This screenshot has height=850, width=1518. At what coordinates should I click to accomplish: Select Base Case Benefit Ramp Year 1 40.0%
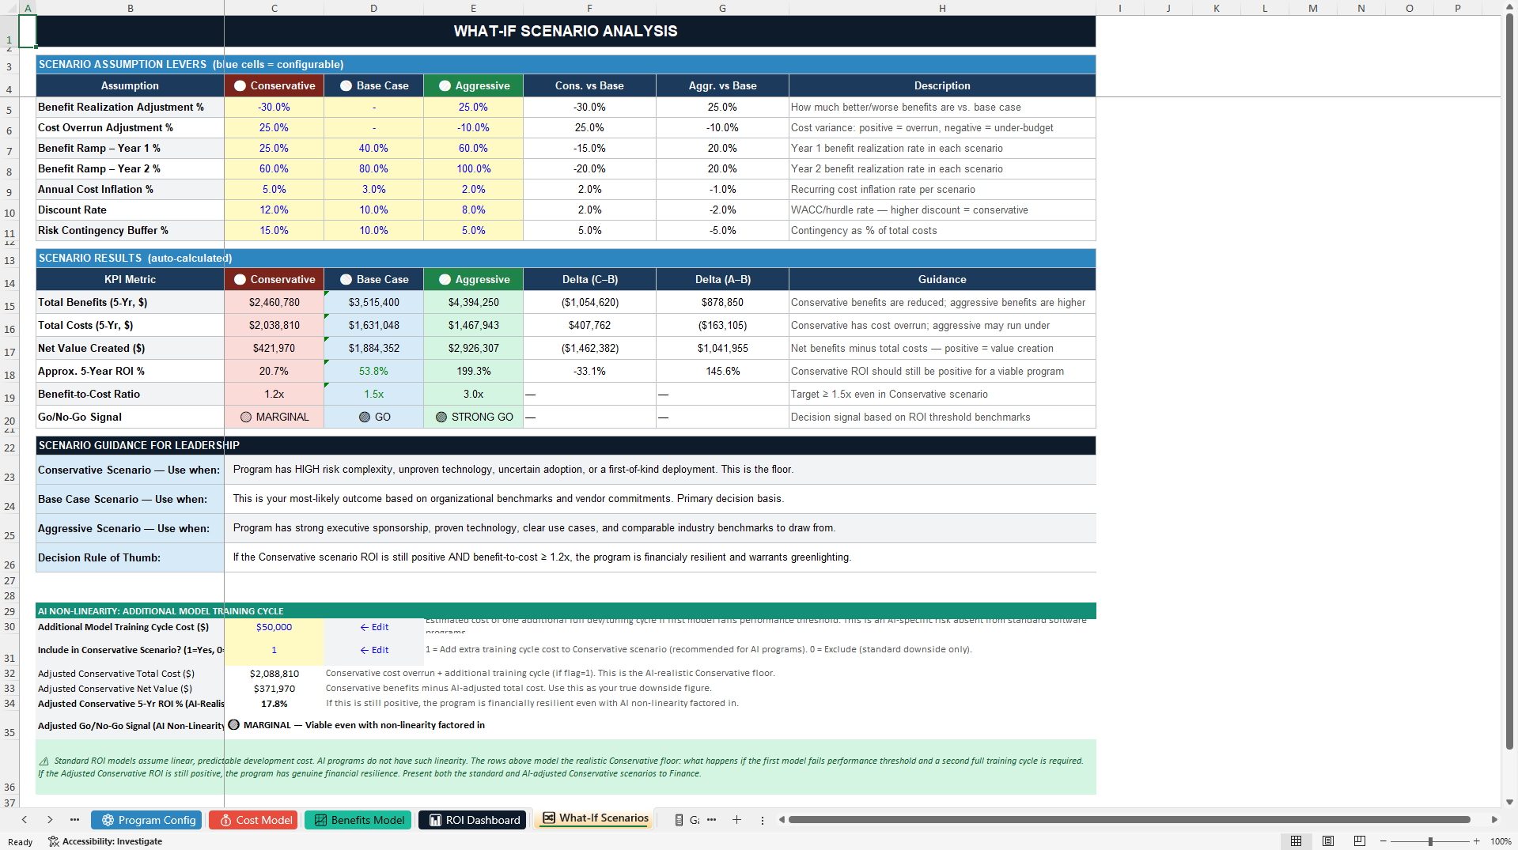(x=374, y=148)
